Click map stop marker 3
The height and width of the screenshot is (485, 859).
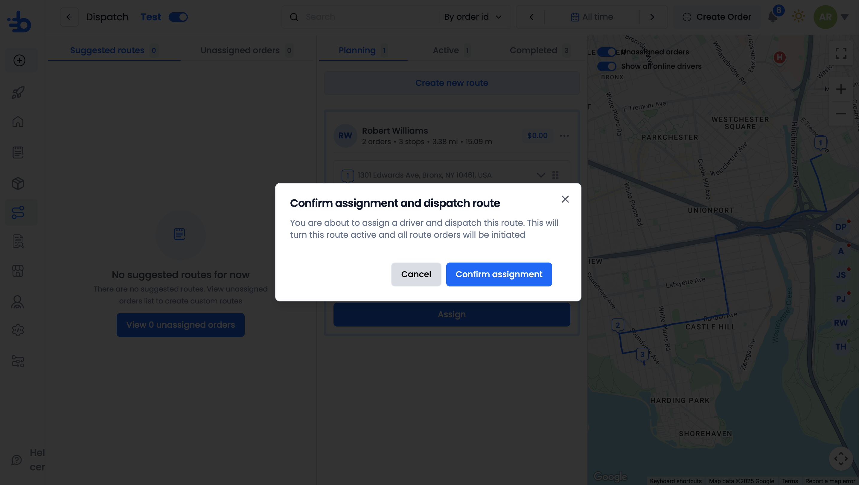tap(642, 355)
